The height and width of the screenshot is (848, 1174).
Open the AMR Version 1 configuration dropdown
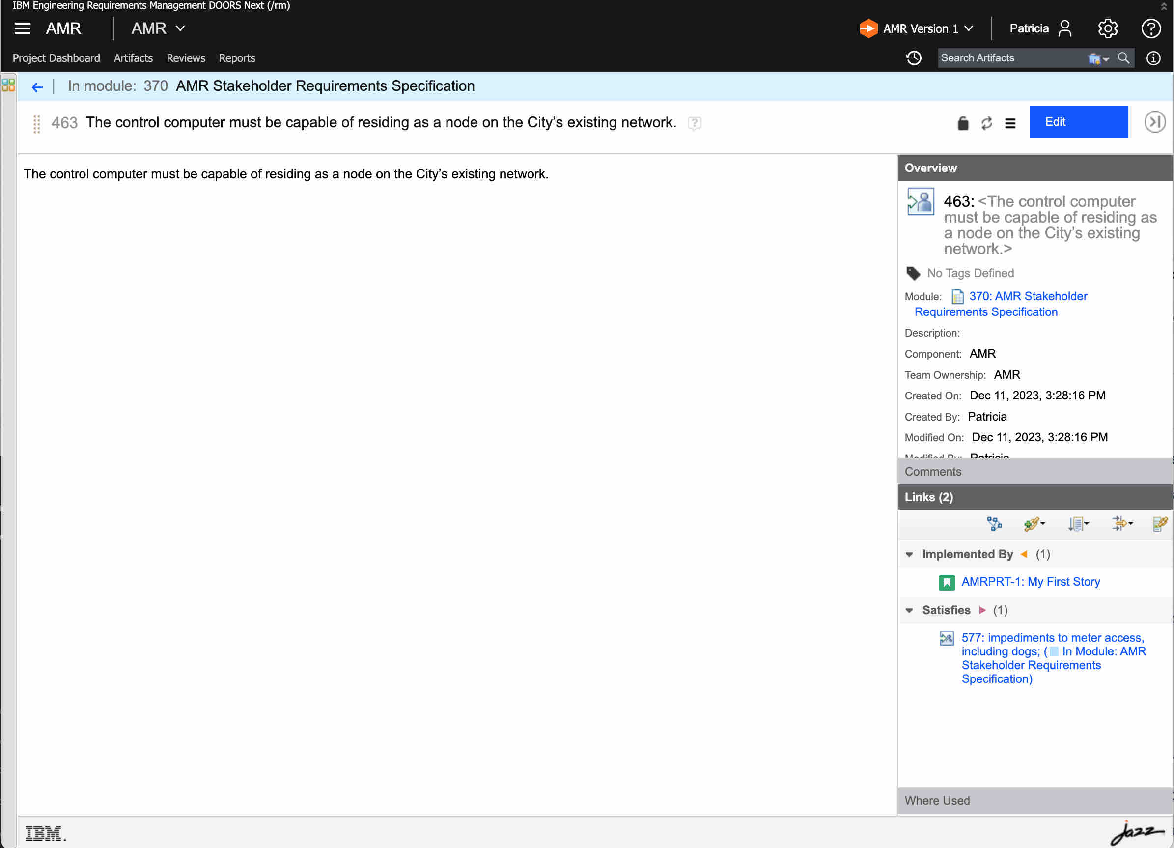(x=928, y=28)
